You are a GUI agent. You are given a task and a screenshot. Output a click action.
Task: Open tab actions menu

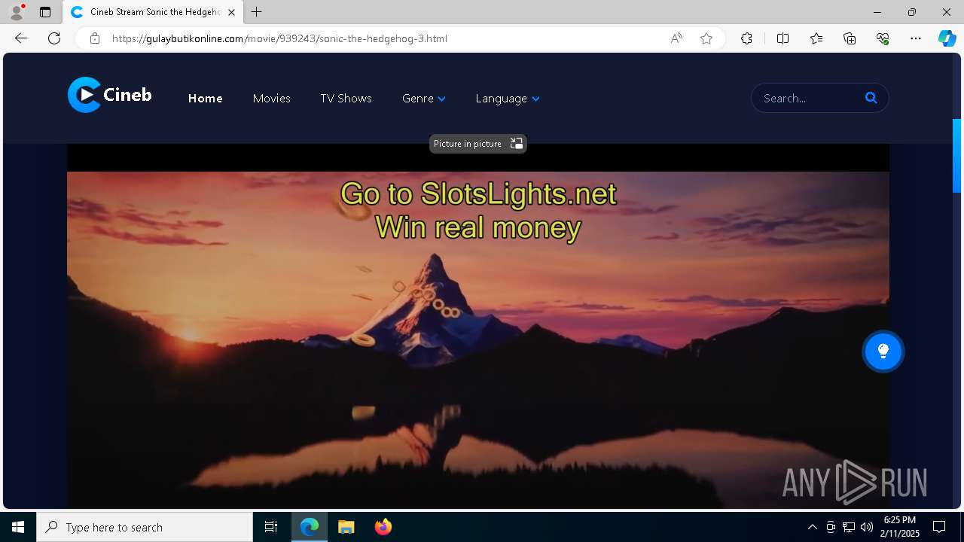45,12
